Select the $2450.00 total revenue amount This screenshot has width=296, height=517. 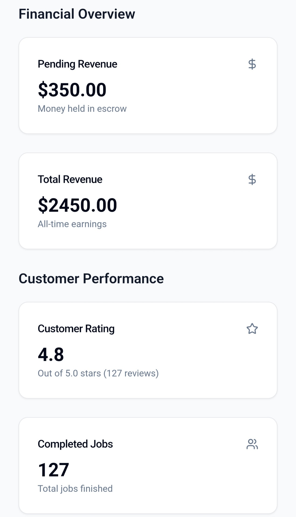coord(78,205)
